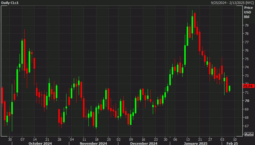Click the December 2024 month label
Image resolution: width=255 pixels, height=145 pixels.
pyautogui.click(x=144, y=143)
